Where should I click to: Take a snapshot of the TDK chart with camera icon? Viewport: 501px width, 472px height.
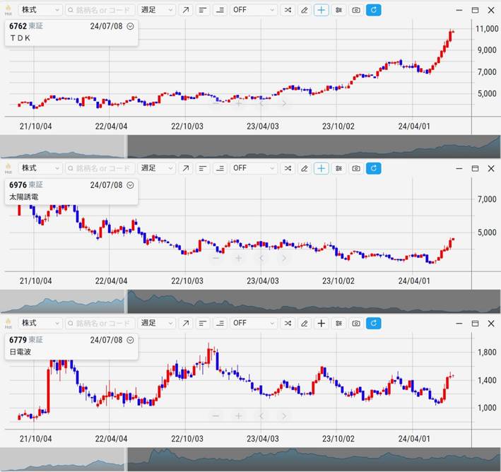point(356,11)
